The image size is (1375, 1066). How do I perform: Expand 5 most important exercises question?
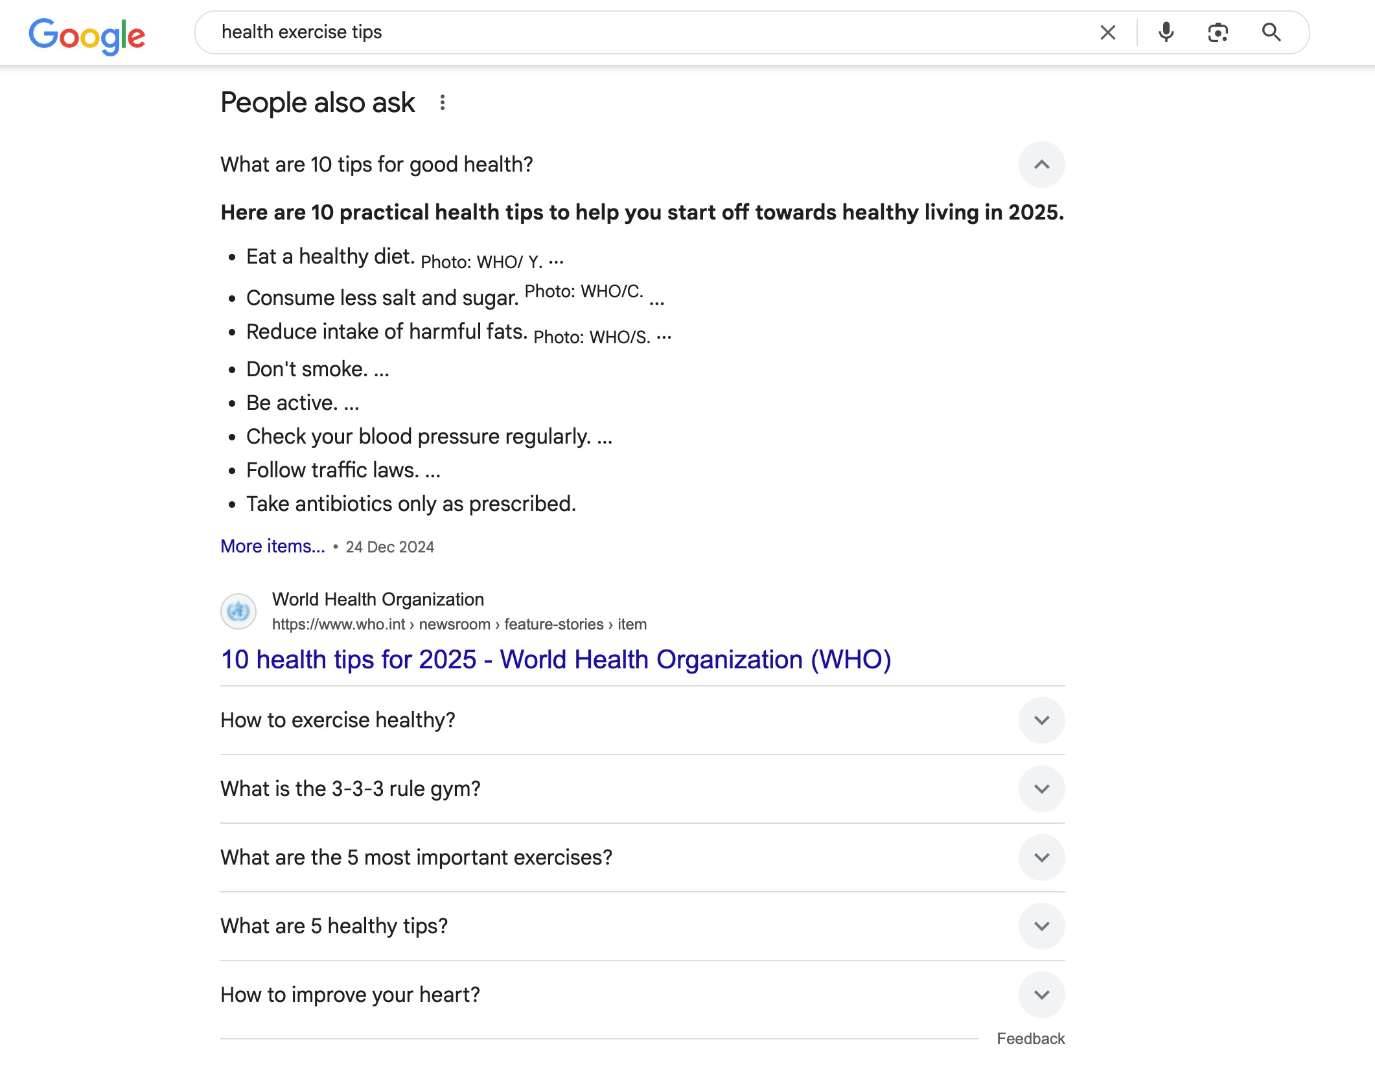1041,857
